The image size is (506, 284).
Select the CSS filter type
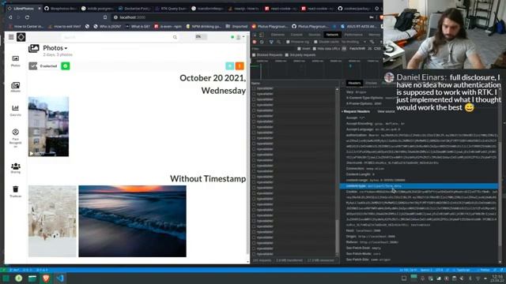click(377, 49)
